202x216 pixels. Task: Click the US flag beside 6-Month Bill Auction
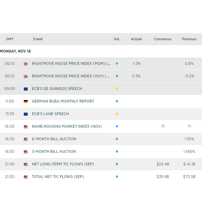tap(26, 139)
